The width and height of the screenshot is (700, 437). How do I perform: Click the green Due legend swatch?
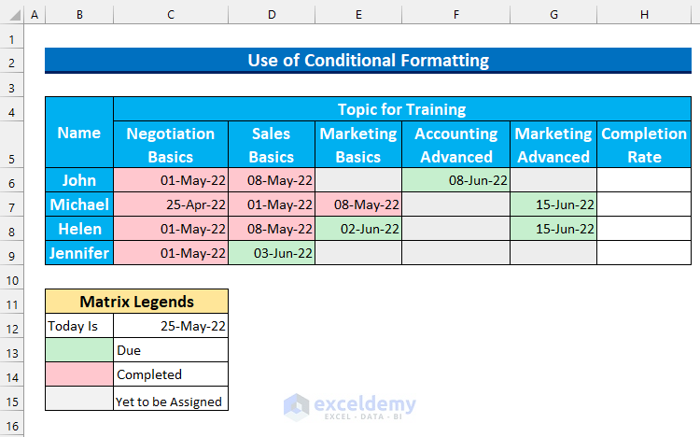tap(79, 350)
